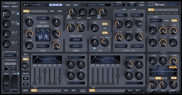The image size is (182, 95).
Task: Open the BlackLP2 filter mode dropdown
Action: click(137, 46)
